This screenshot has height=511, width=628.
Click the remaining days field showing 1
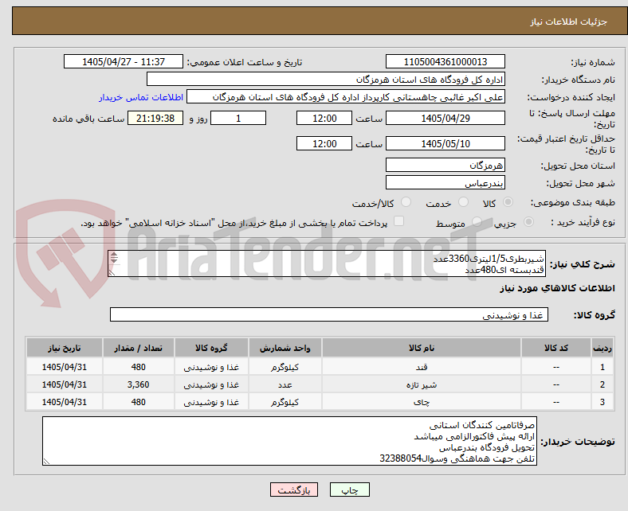(x=238, y=118)
